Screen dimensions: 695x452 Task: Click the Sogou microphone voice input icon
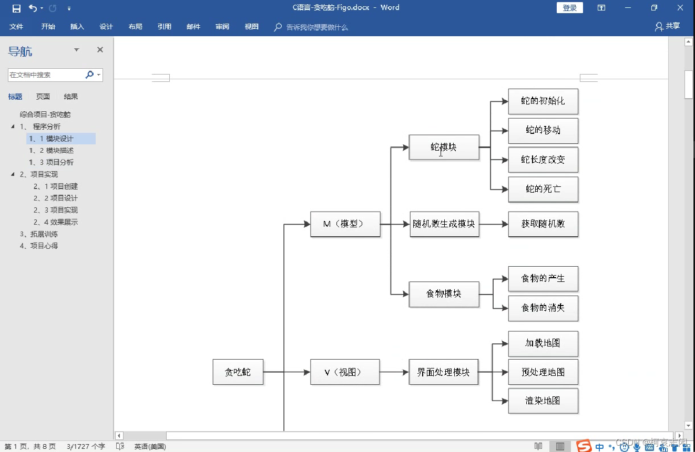pyautogui.click(x=637, y=447)
